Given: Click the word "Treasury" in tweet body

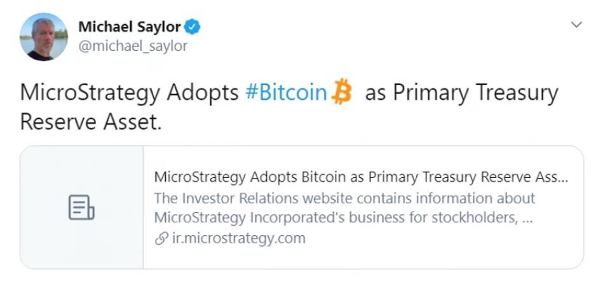Looking at the screenshot, I should (515, 93).
